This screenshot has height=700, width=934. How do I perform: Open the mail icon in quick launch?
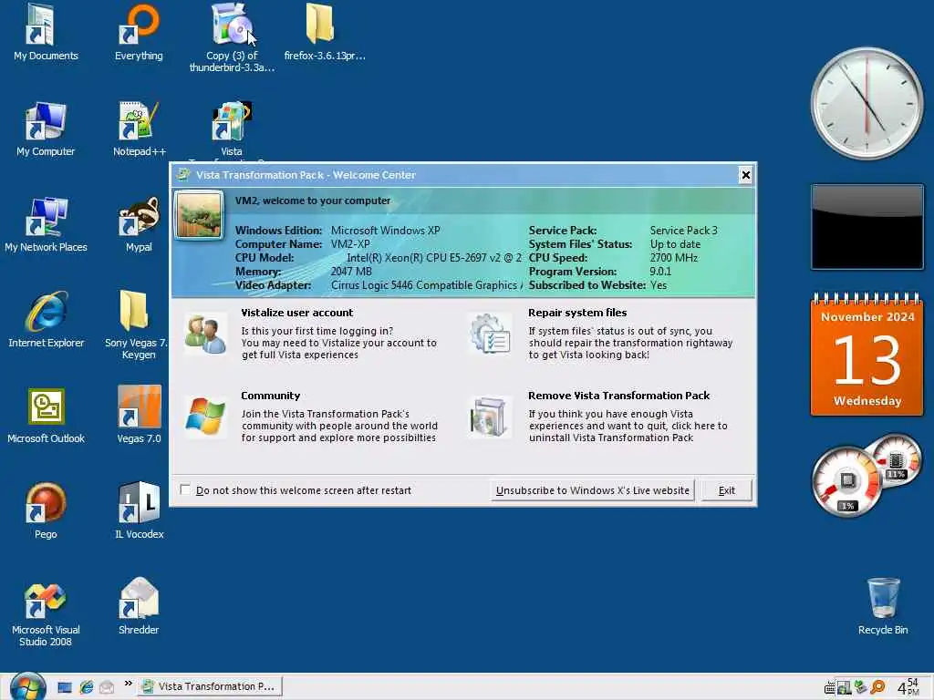click(107, 687)
